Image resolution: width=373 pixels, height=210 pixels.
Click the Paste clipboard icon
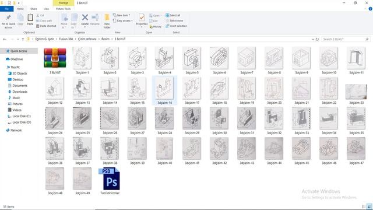coord(30,17)
